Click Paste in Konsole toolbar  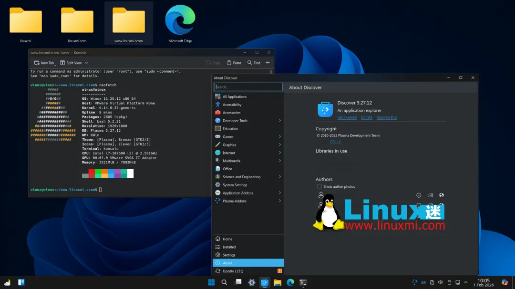tap(234, 63)
